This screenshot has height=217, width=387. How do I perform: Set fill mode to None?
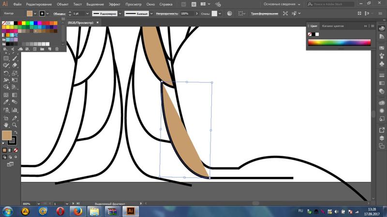pyautogui.click(x=16, y=150)
